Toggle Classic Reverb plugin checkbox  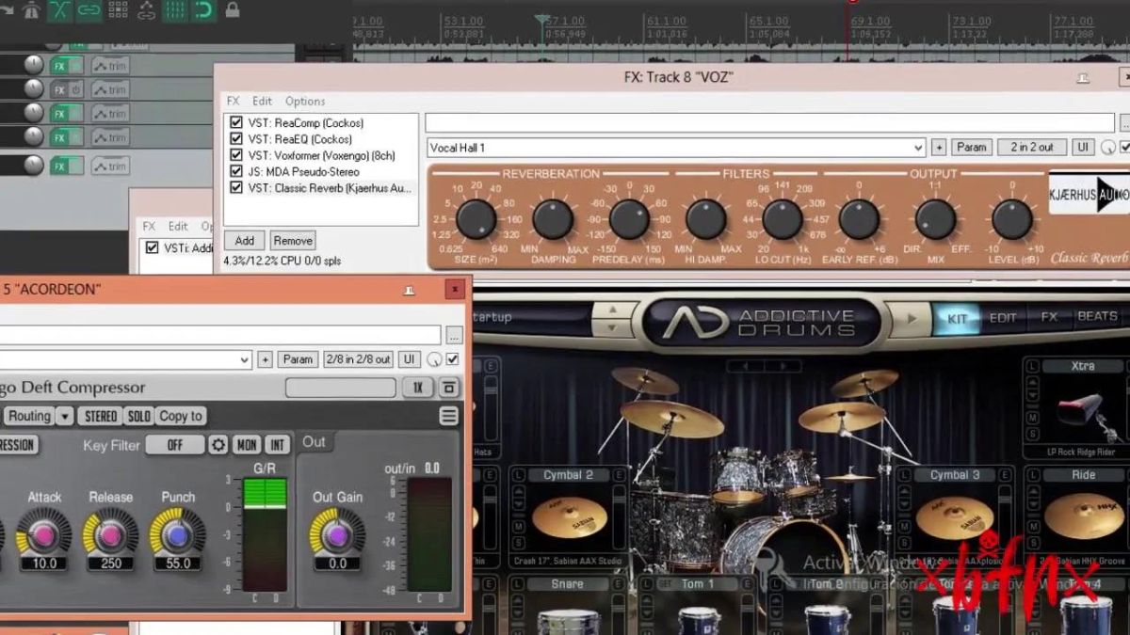(236, 187)
